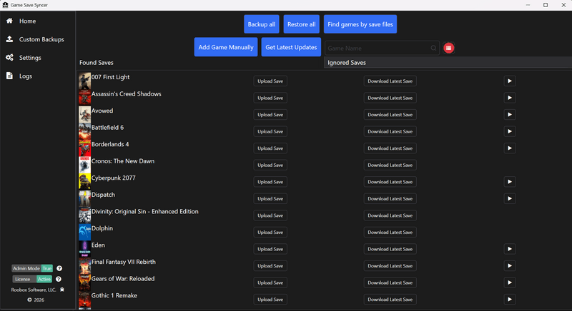Launch Final Fantasy VII Rebirth play icon
This screenshot has height=311, width=572.
510,266
